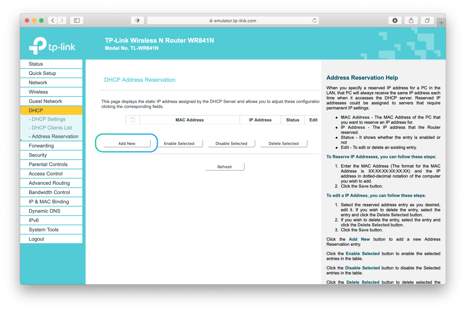Open the Status menu
The height and width of the screenshot is (311, 466).
click(51, 64)
